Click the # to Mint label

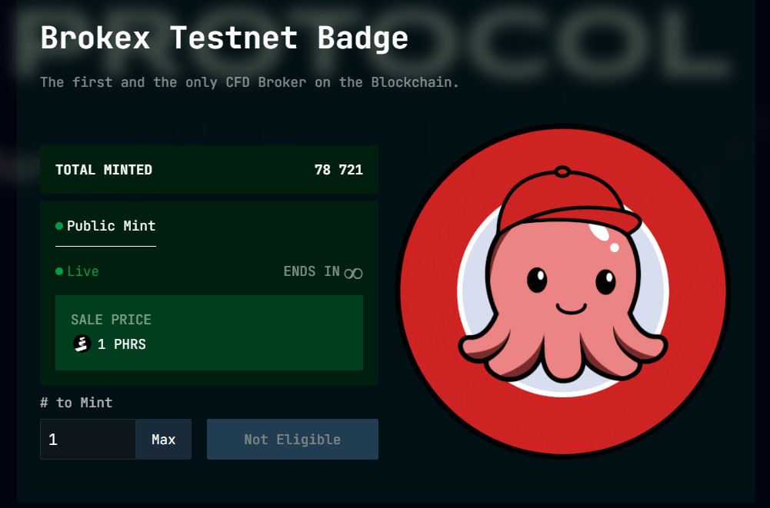pos(76,403)
